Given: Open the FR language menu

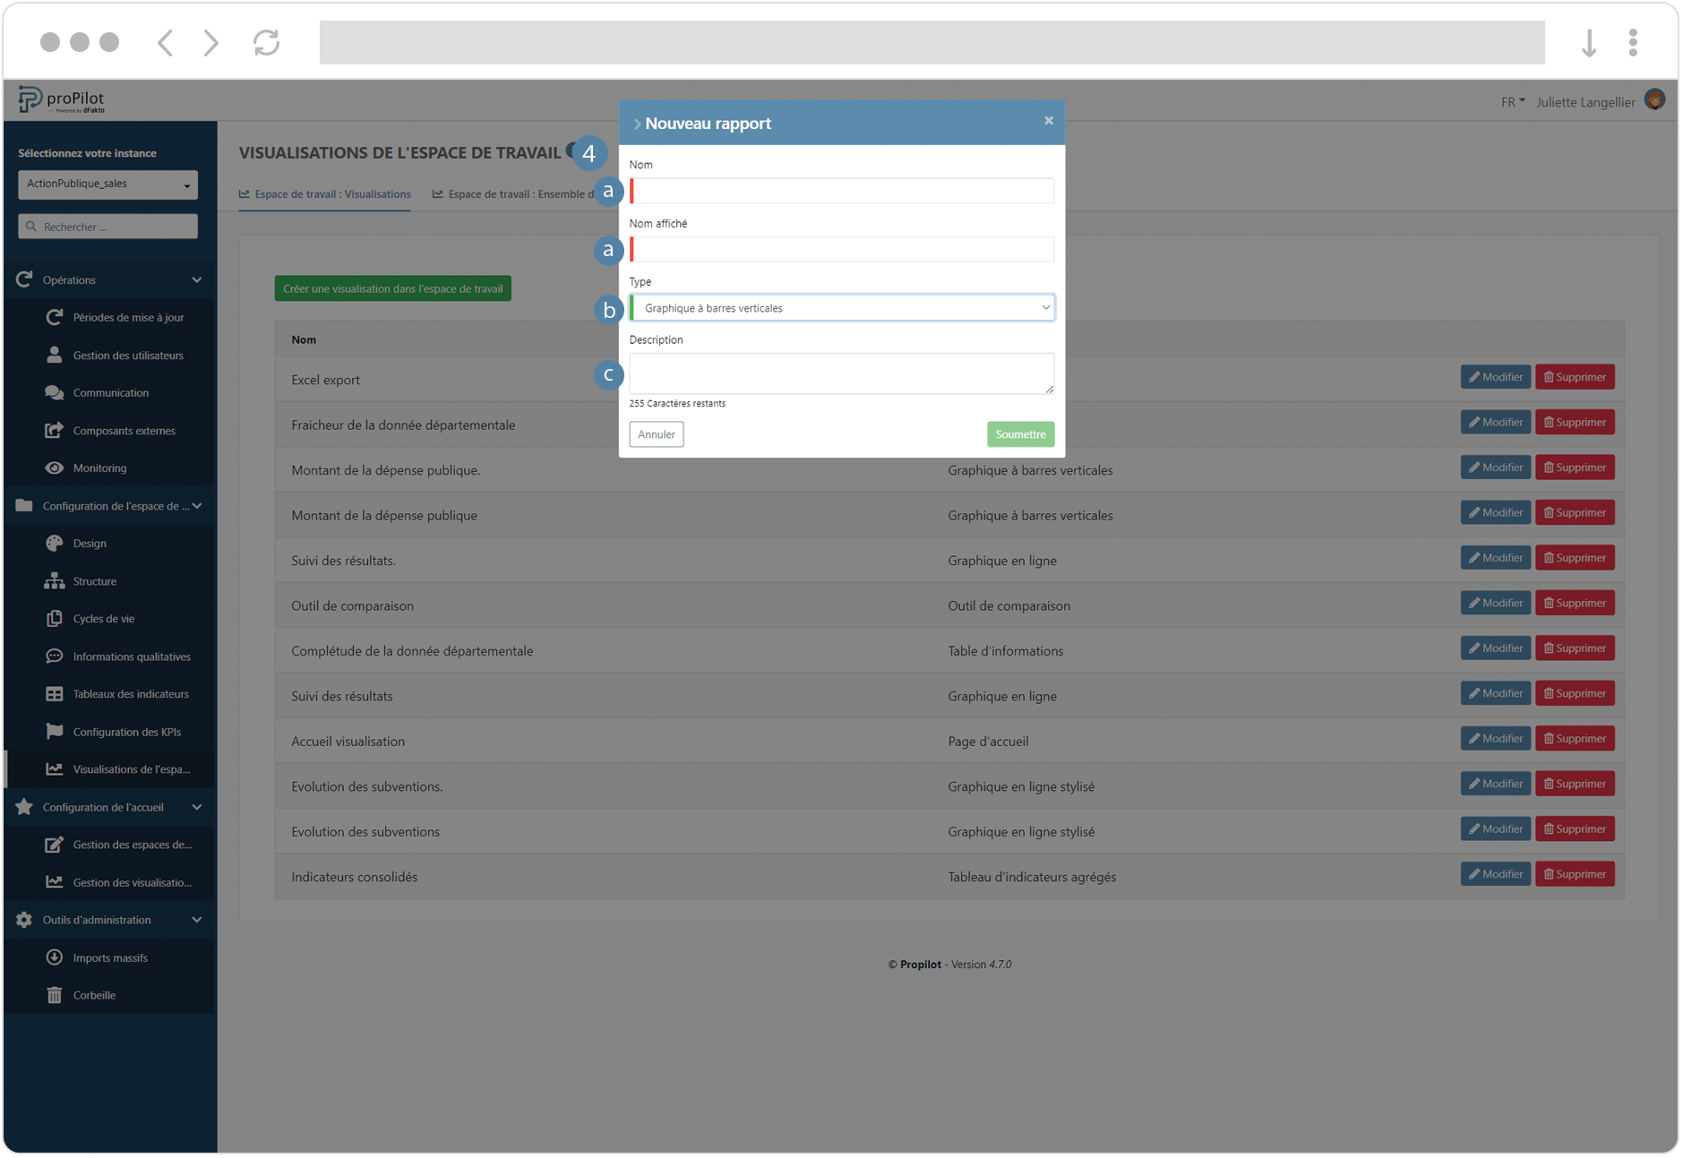Looking at the screenshot, I should pos(1511,101).
